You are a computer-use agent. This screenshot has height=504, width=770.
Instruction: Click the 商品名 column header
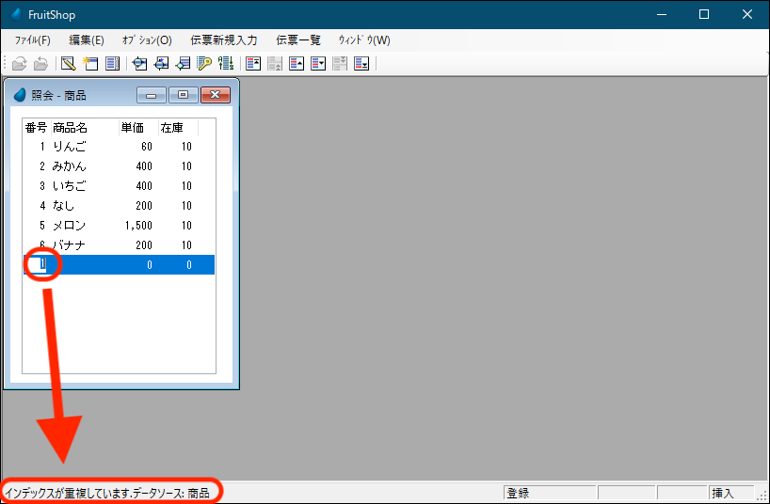click(71, 128)
